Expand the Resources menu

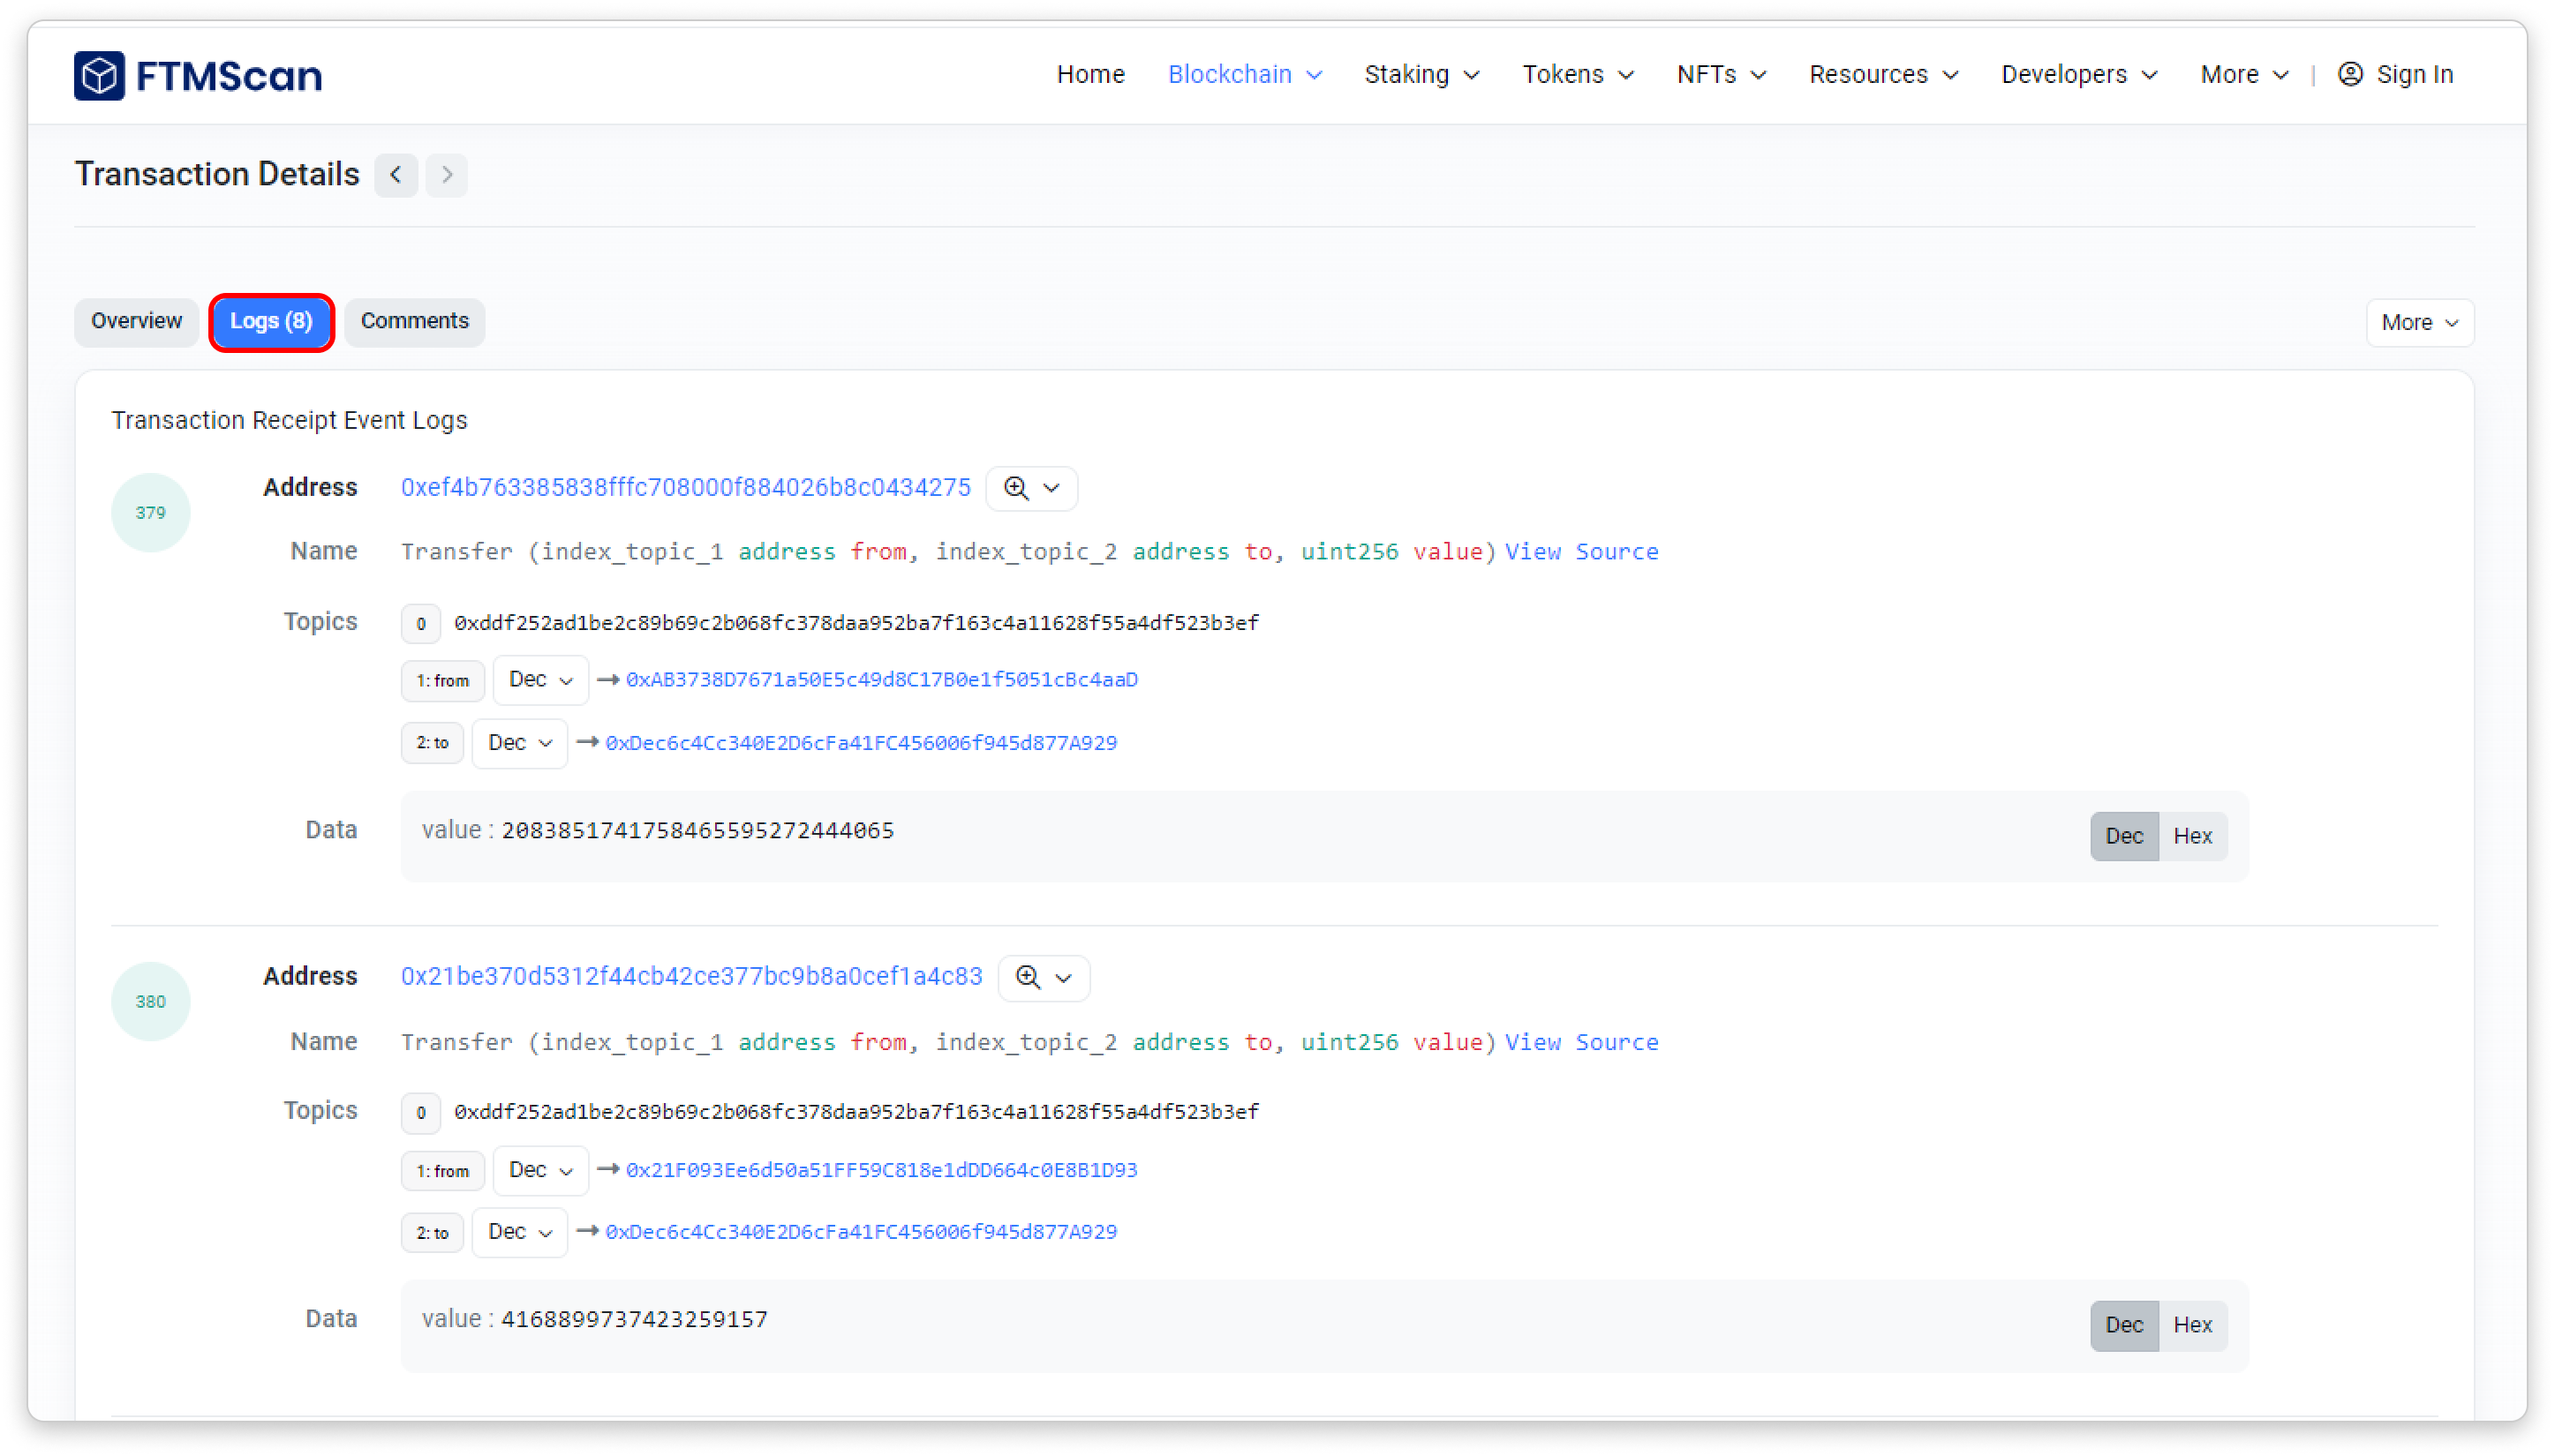coord(1883,74)
